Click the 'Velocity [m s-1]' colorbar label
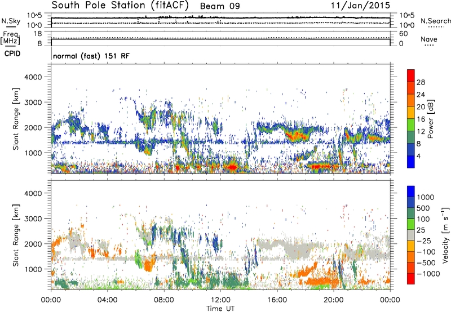Screen dimensions: 451x312 point(445,235)
